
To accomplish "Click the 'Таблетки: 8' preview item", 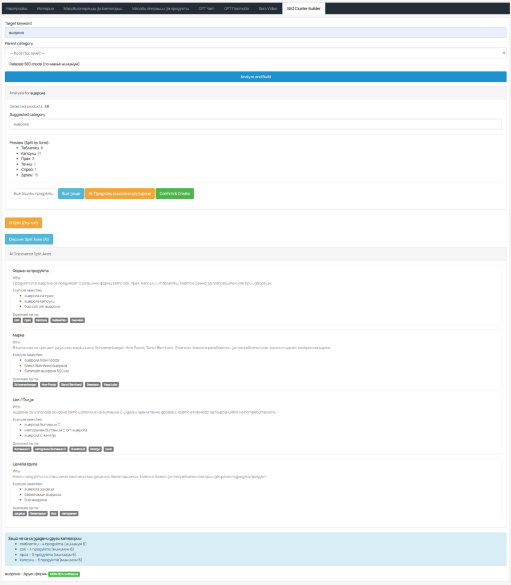I will click(x=32, y=148).
